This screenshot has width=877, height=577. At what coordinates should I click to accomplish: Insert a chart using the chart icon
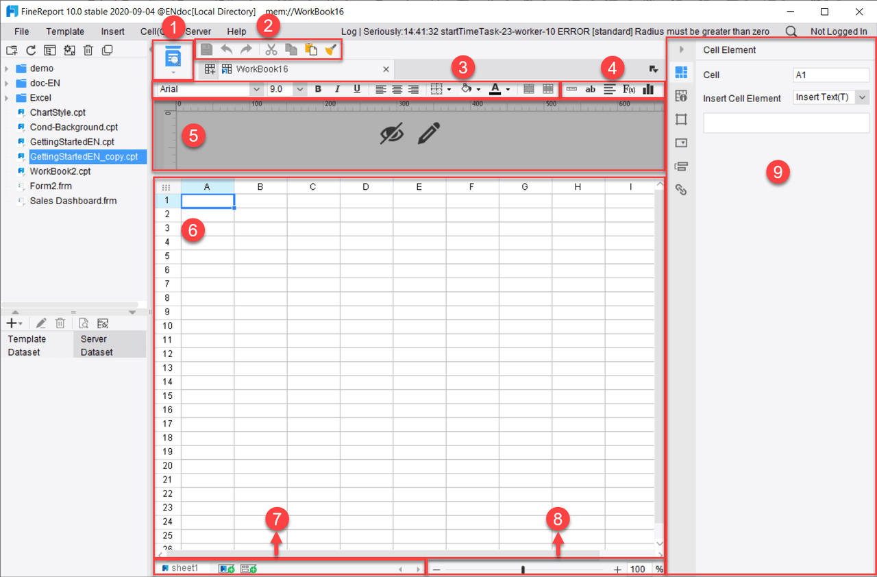648,89
